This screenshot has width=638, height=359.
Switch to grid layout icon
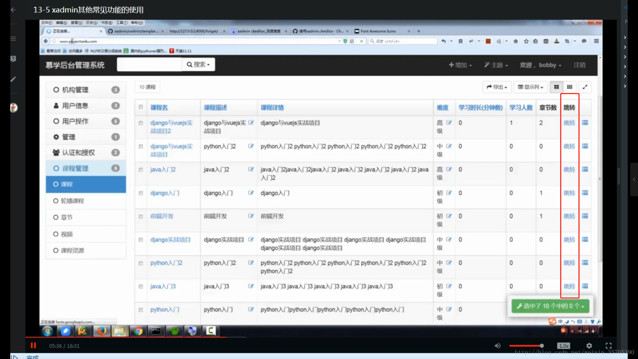(x=570, y=87)
